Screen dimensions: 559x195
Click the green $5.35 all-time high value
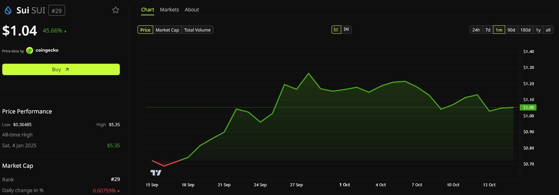click(113, 146)
